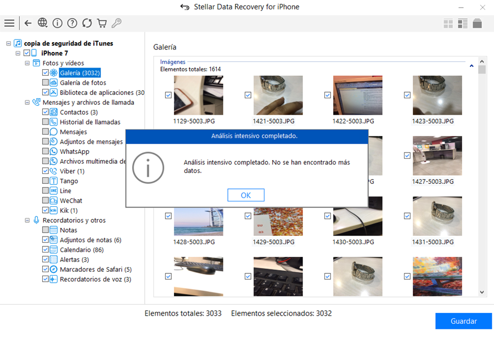Collapse the Recordatorios y otros node
The height and width of the screenshot is (337, 494).
pos(27,220)
